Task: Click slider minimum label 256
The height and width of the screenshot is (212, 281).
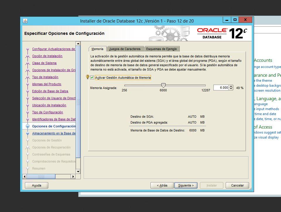Action: coord(124,90)
